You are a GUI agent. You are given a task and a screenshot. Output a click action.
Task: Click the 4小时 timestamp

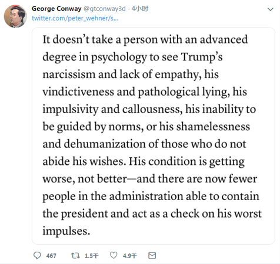[140, 9]
